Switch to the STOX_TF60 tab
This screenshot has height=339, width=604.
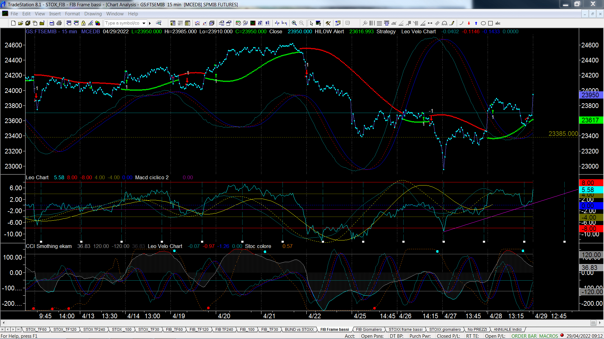click(x=36, y=330)
